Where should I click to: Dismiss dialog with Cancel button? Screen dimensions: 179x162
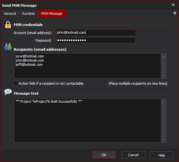(x=133, y=155)
